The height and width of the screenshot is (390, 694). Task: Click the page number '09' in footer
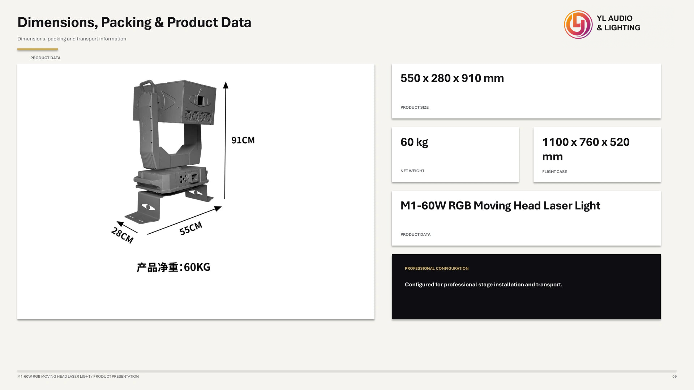click(674, 376)
